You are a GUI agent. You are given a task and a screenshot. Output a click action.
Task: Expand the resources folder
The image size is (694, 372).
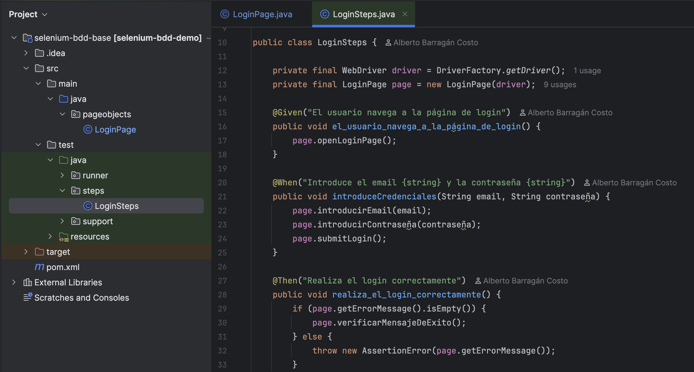coord(50,237)
